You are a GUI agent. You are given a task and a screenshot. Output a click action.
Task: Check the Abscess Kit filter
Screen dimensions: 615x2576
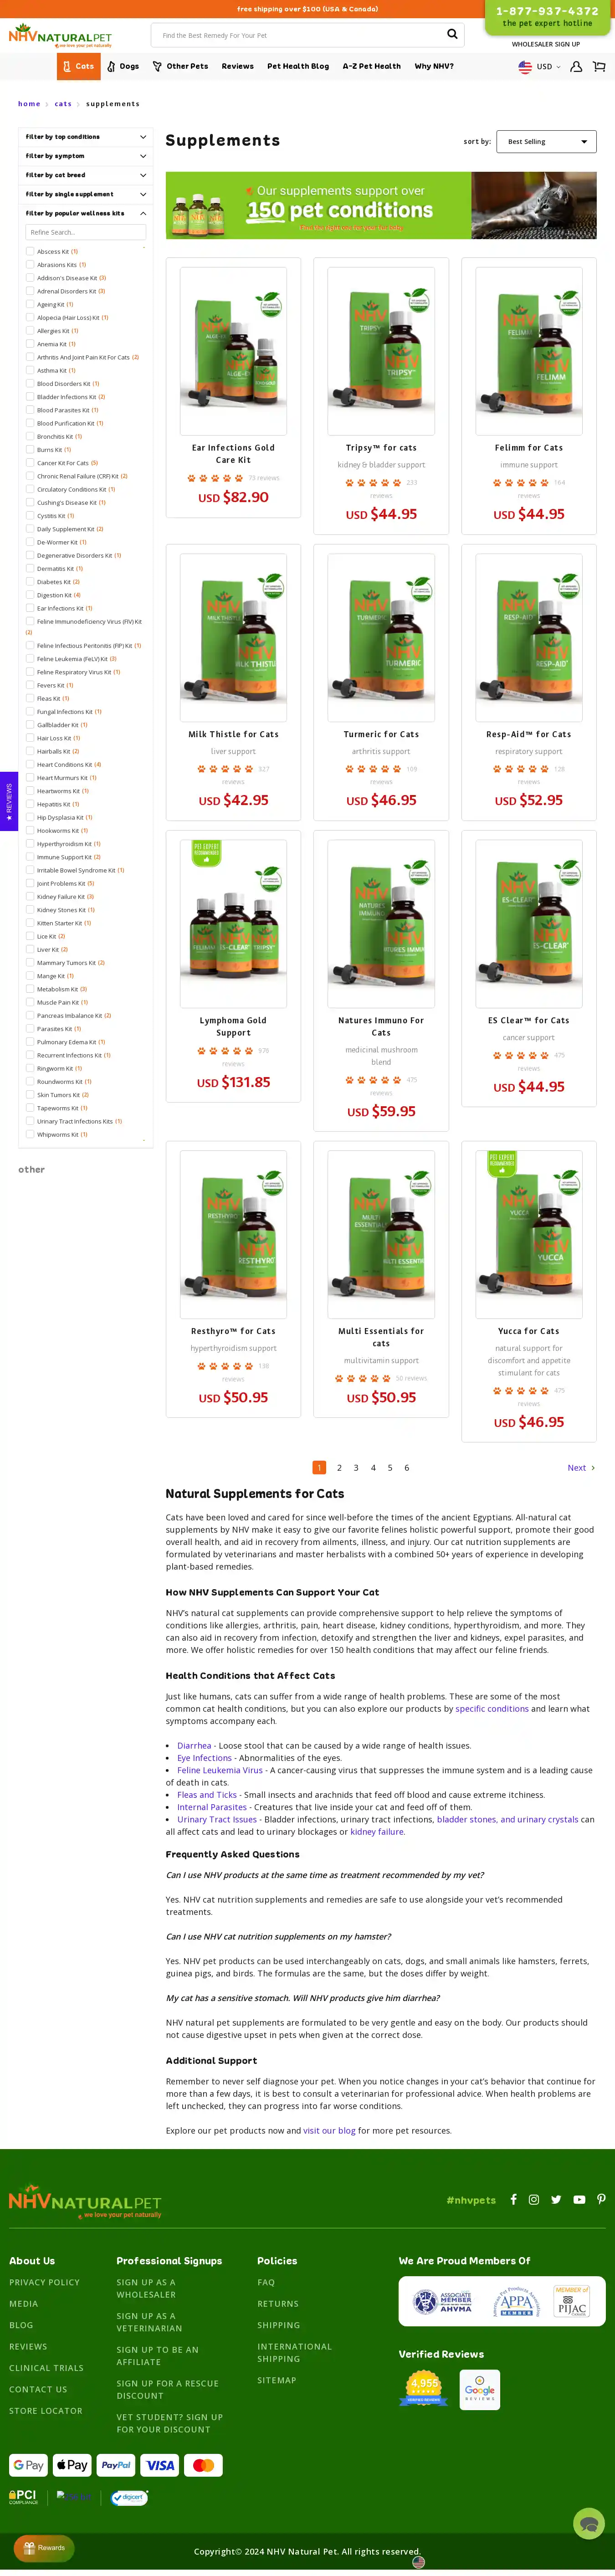(30, 251)
